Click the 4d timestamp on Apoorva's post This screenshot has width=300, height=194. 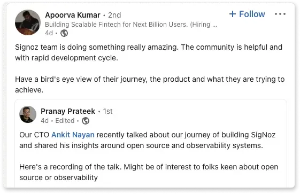tap(49, 33)
